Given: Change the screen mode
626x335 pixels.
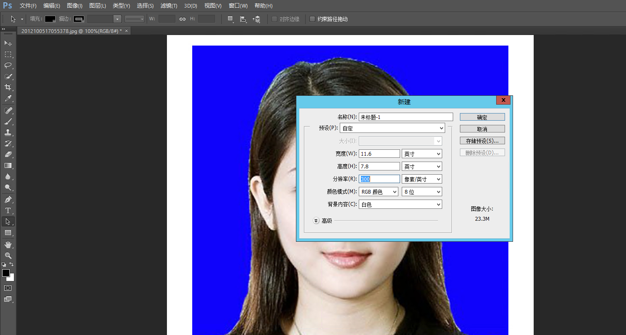Looking at the screenshot, I should (x=8, y=299).
